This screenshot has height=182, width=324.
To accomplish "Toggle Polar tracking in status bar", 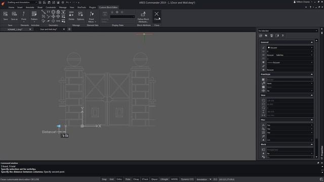I will point(128,179).
